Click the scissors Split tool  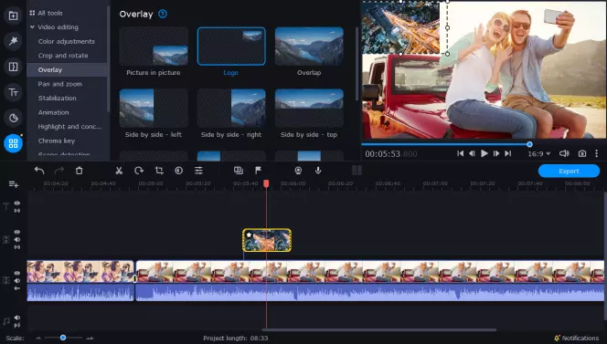pos(119,171)
